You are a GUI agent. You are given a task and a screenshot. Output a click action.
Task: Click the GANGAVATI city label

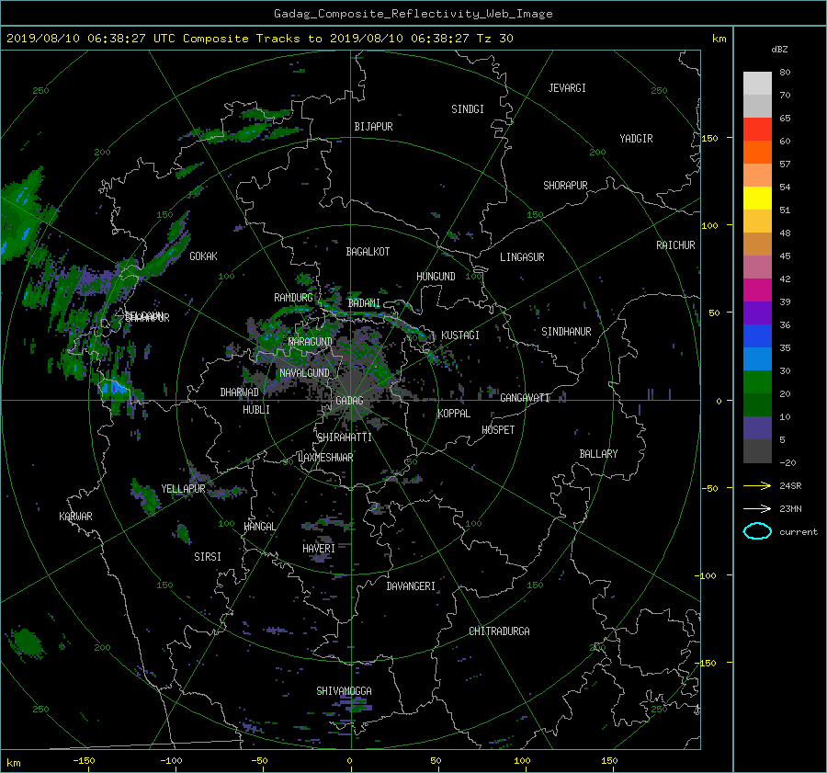pyautogui.click(x=525, y=398)
